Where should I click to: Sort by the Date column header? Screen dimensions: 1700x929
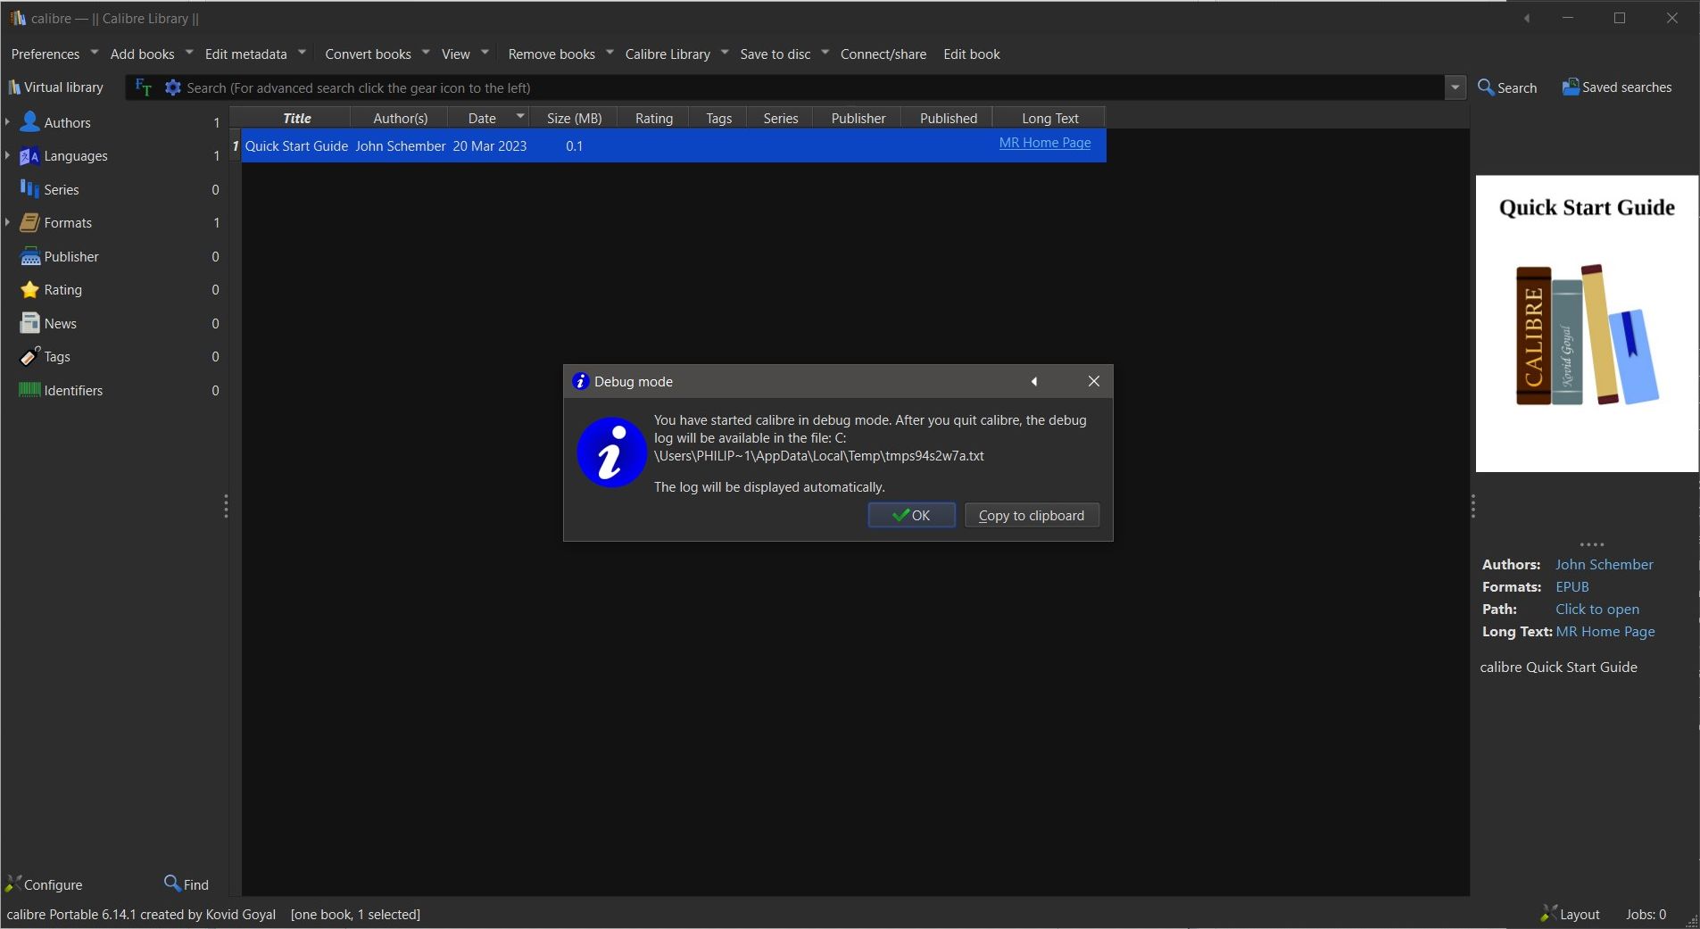click(x=489, y=118)
